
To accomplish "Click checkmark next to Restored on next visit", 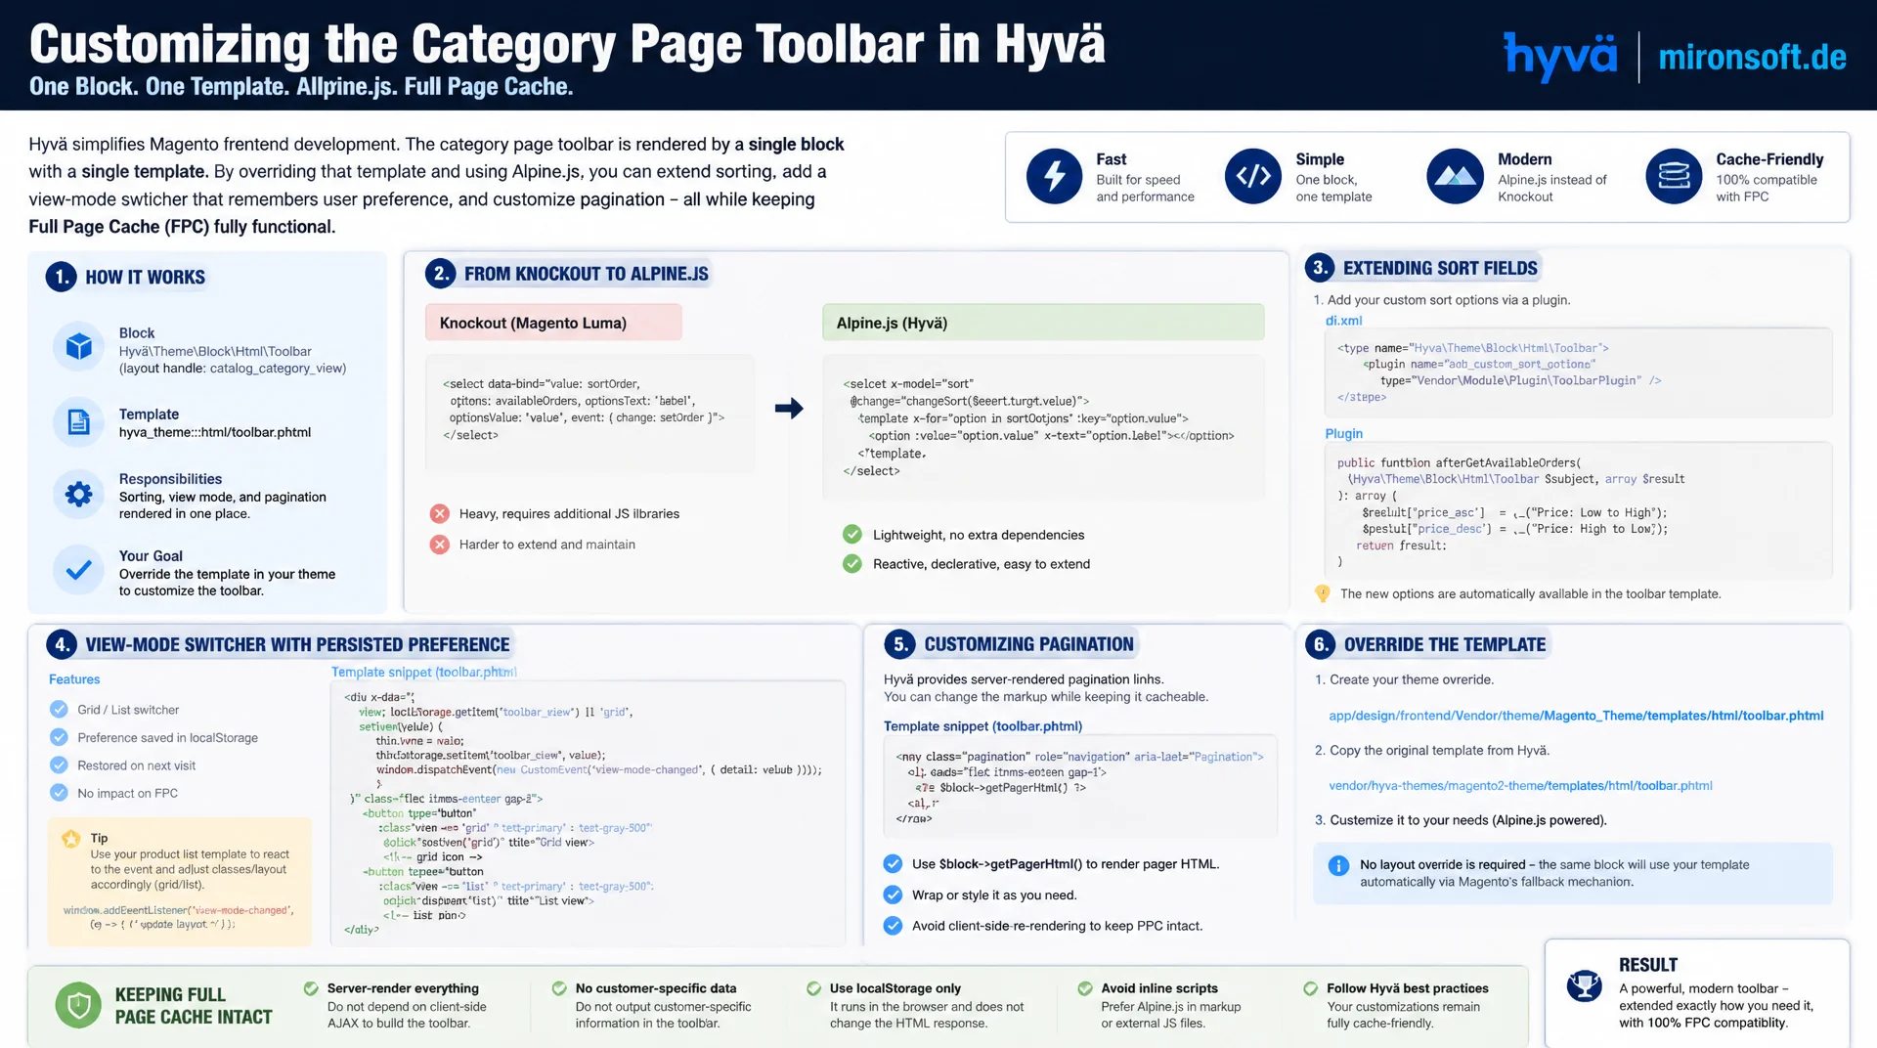I will click(x=59, y=764).
